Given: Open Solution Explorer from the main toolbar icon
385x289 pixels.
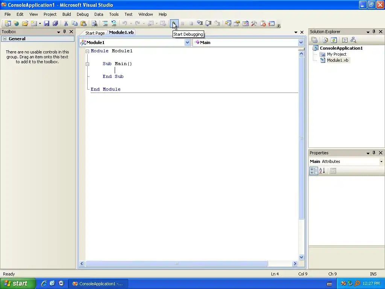Looking at the screenshot, I should click(228, 23).
